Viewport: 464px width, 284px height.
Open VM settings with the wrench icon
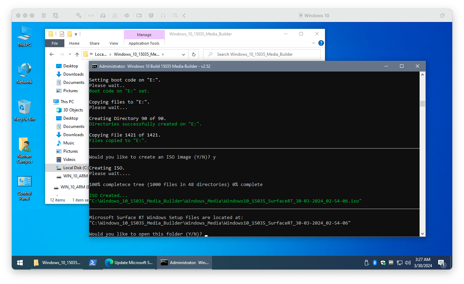[x=78, y=15]
